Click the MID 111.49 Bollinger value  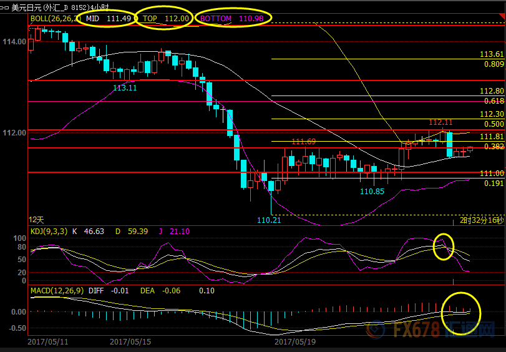(109, 19)
